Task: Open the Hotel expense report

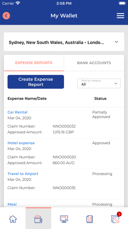Action: click(x=21, y=143)
